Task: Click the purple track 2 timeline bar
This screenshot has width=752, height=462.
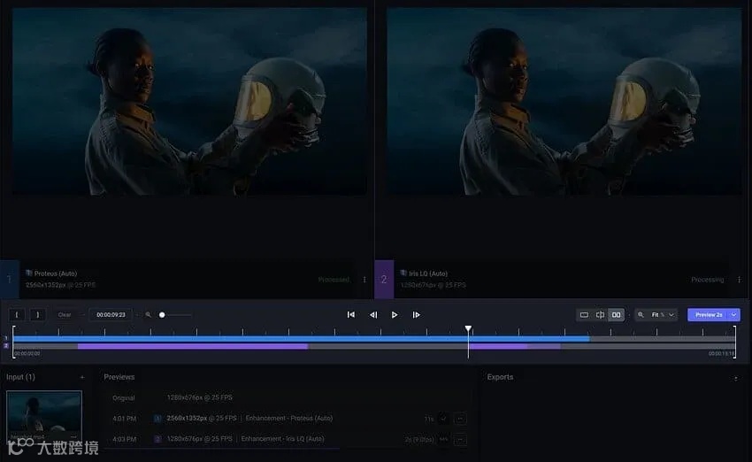Action: coord(192,346)
